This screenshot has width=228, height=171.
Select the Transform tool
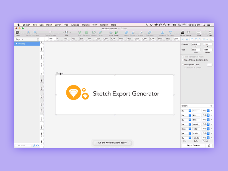point(86,32)
